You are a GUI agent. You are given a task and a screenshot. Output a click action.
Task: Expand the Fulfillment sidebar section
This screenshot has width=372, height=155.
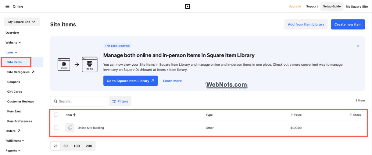point(15,141)
